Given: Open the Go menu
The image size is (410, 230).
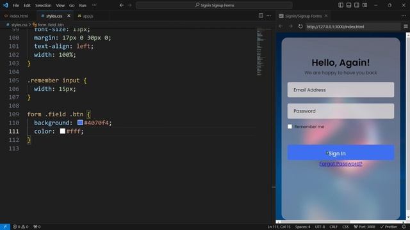Looking at the screenshot, I should [72, 5].
